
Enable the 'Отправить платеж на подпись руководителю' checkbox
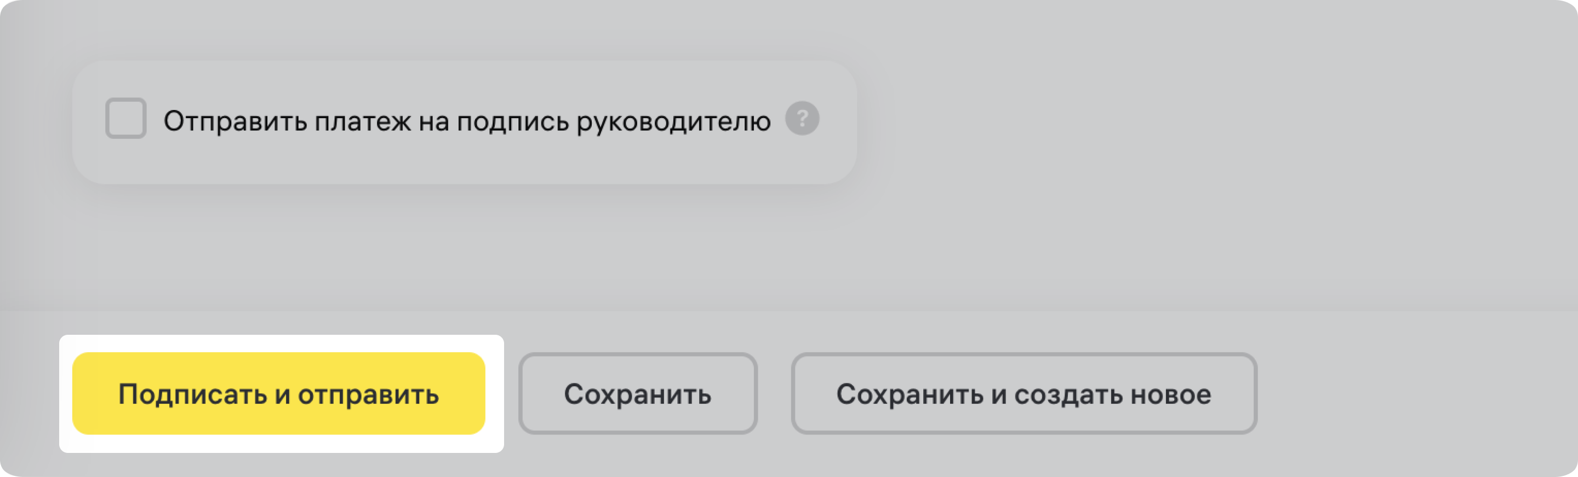(125, 119)
